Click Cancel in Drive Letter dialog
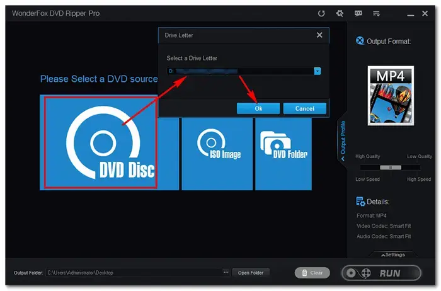The height and width of the screenshot is (291, 441). tap(304, 108)
